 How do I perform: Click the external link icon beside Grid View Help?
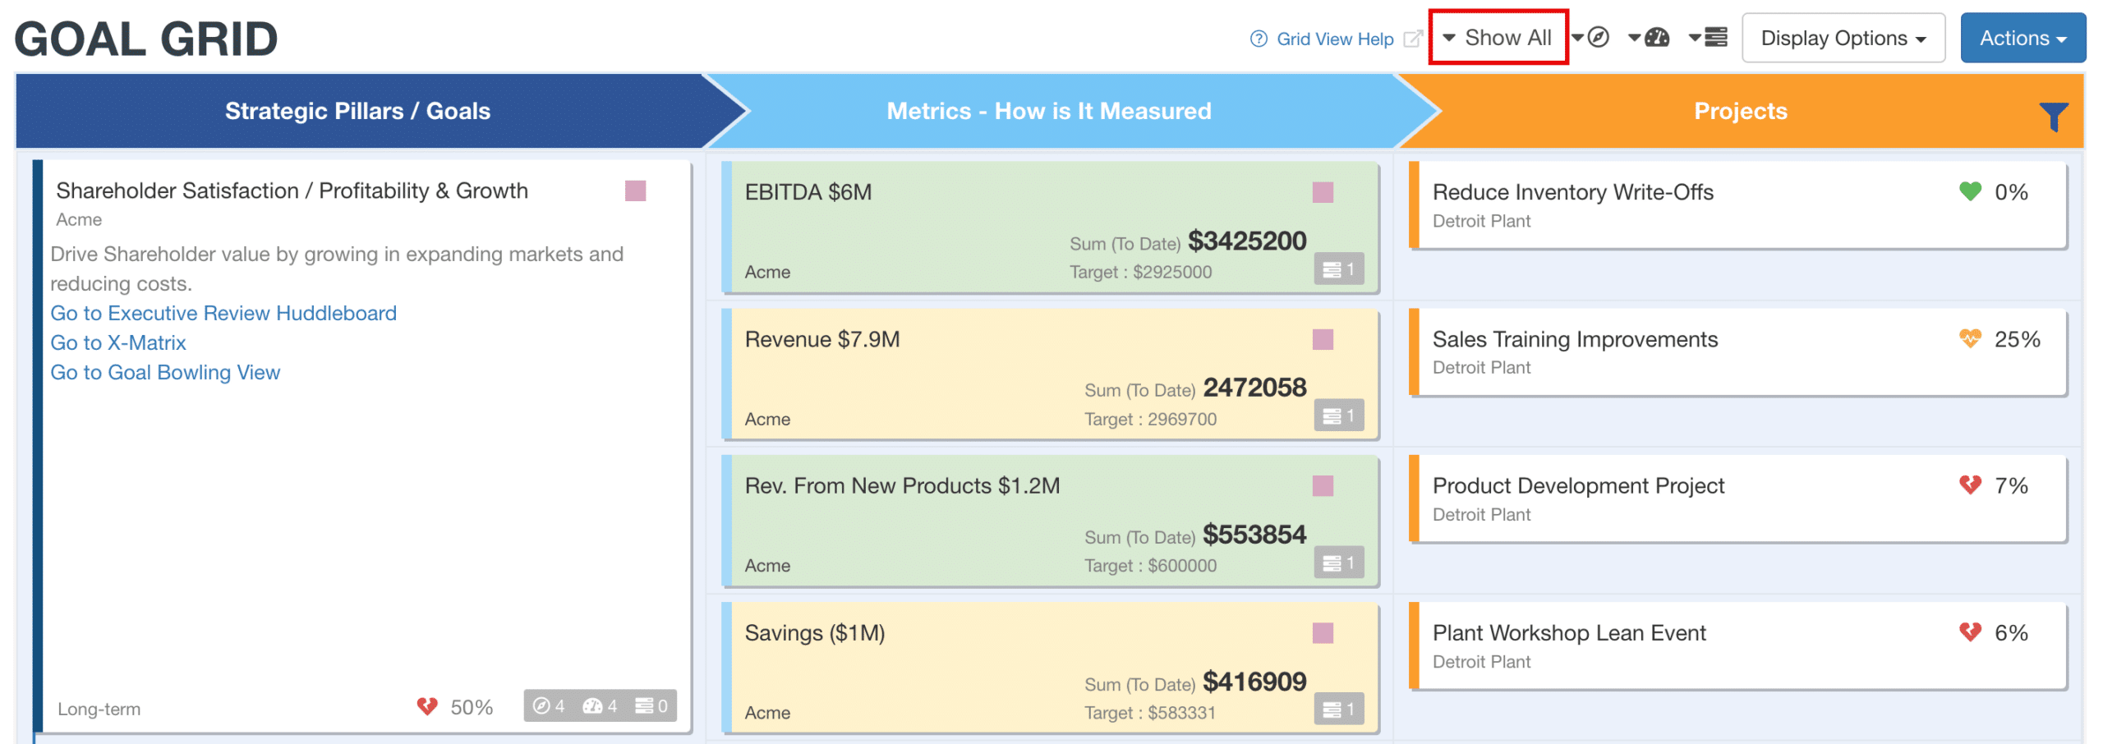(1414, 38)
